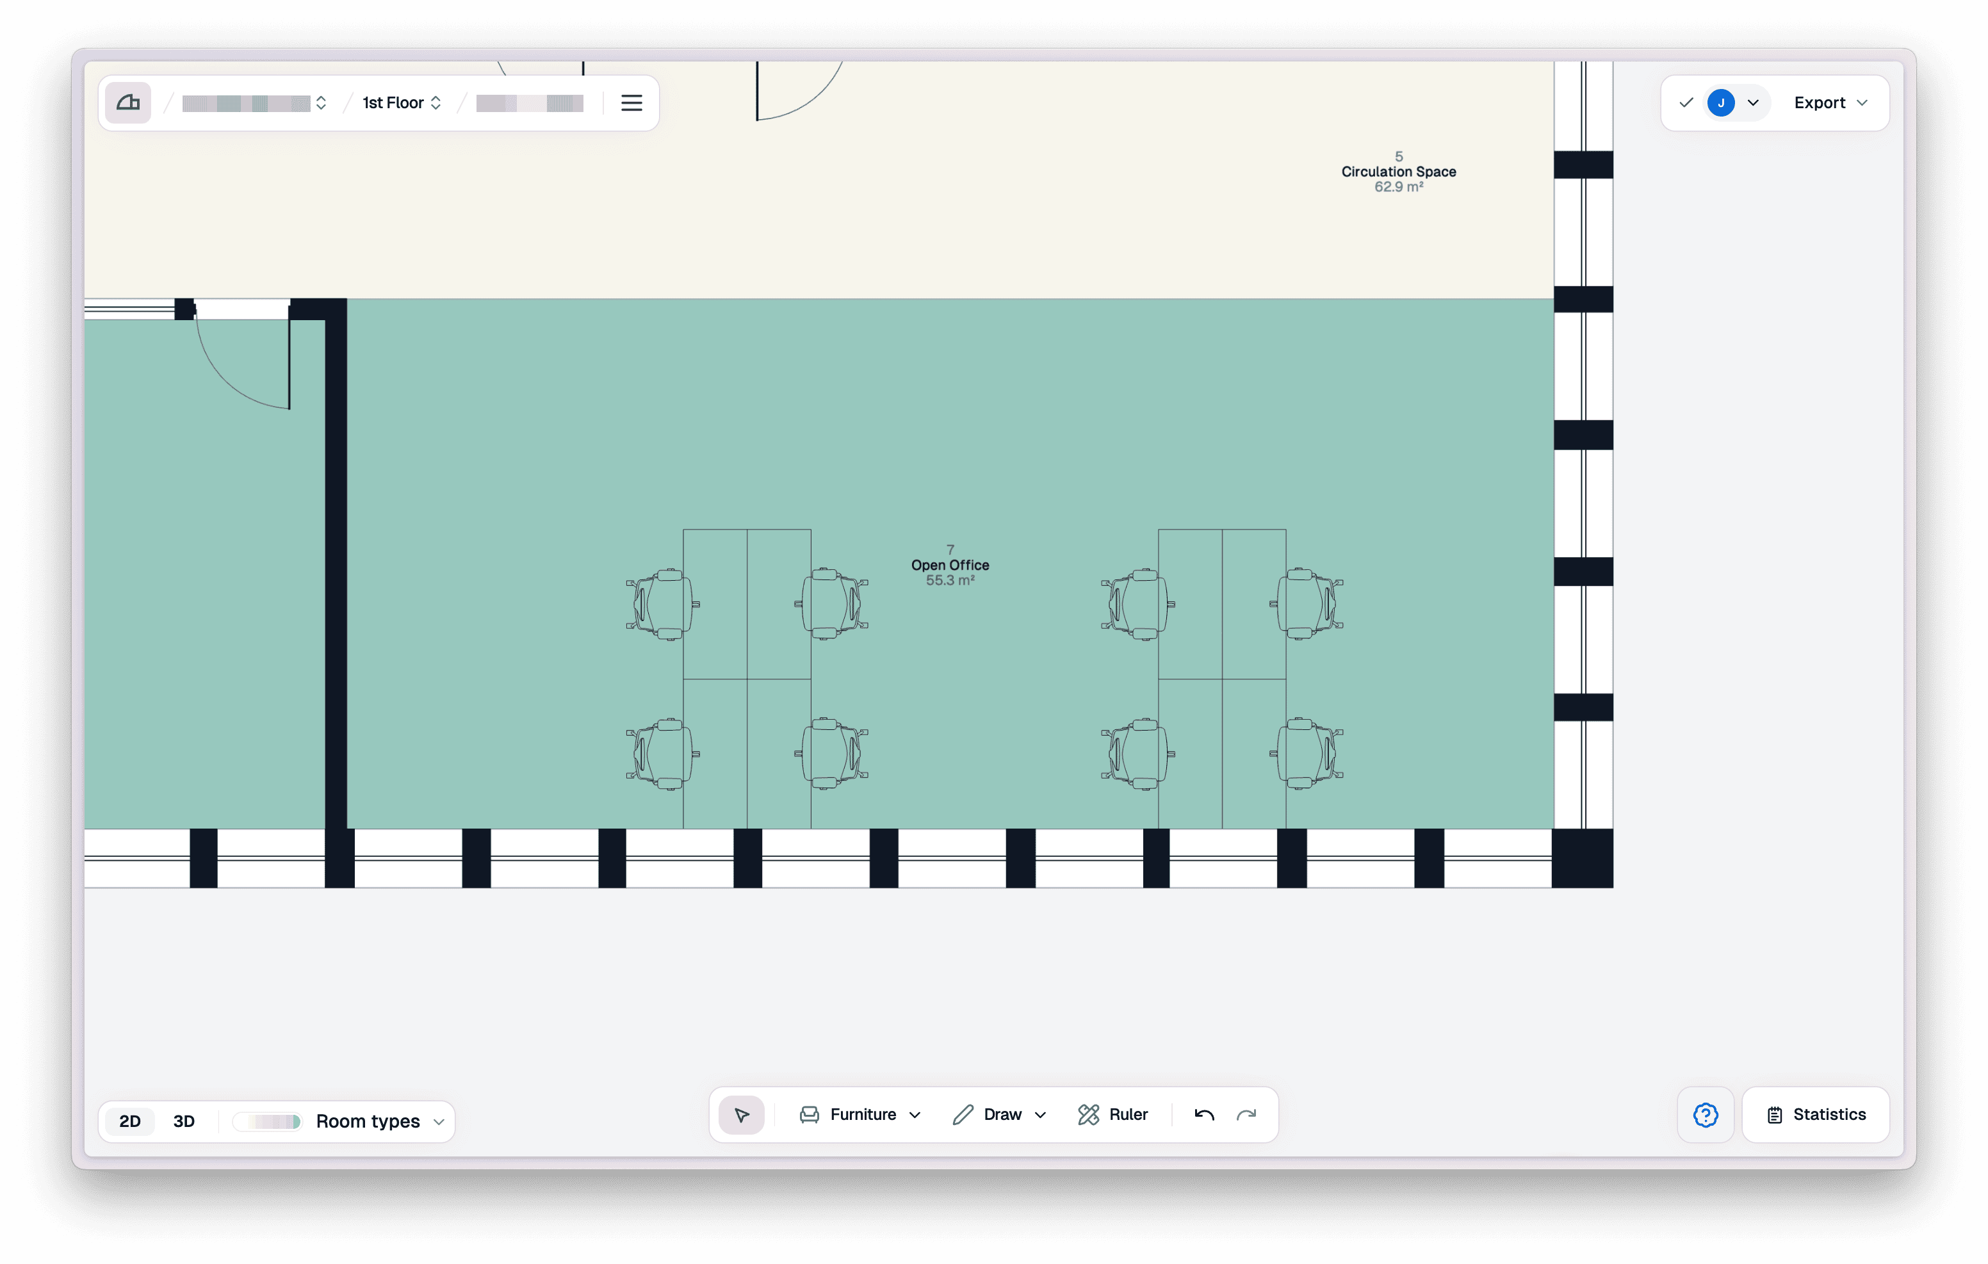Image resolution: width=1988 pixels, height=1264 pixels.
Task: Expand the Export dropdown
Action: tap(1830, 102)
